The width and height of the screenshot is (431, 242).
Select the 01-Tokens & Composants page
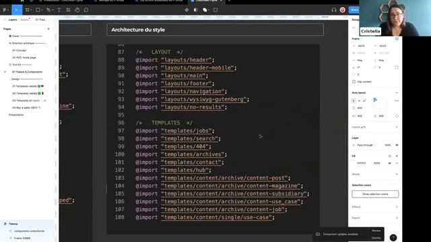(27, 72)
